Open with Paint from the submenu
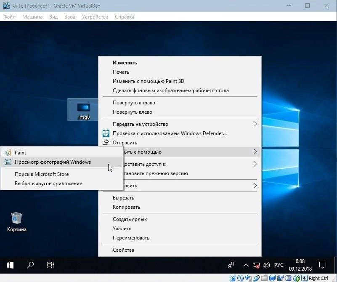 (62, 153)
